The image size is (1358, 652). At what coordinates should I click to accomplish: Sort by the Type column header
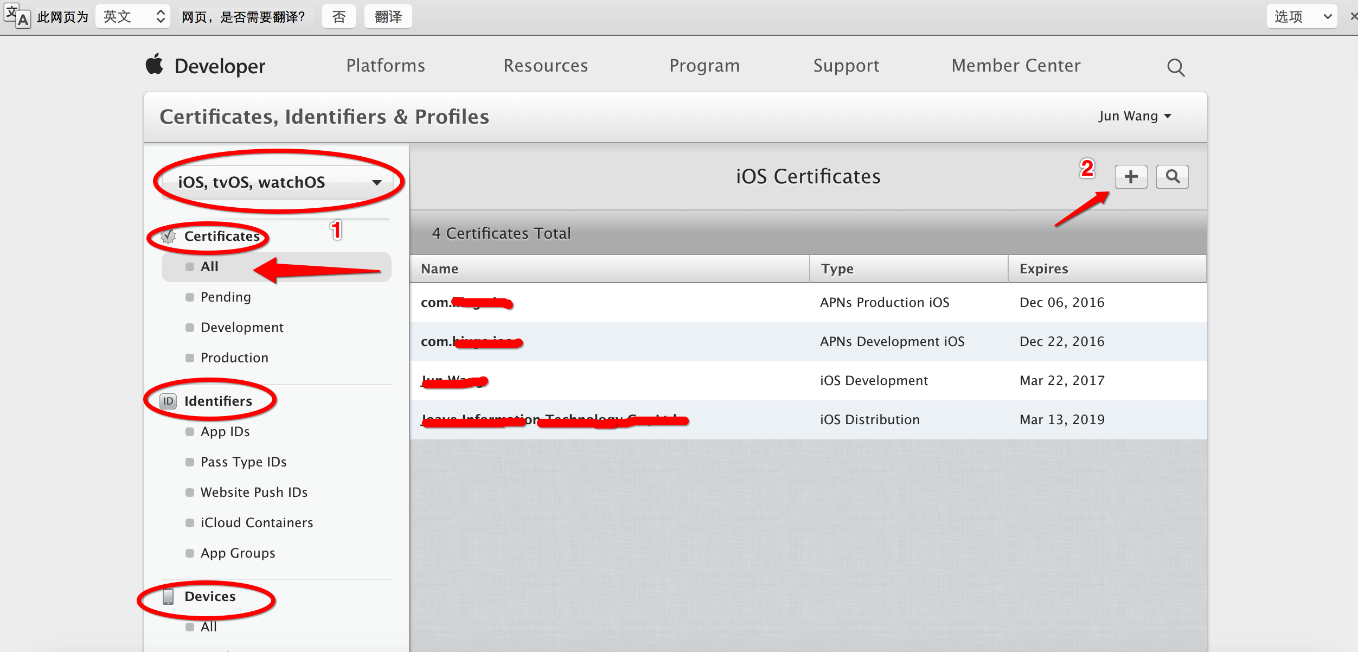point(909,269)
